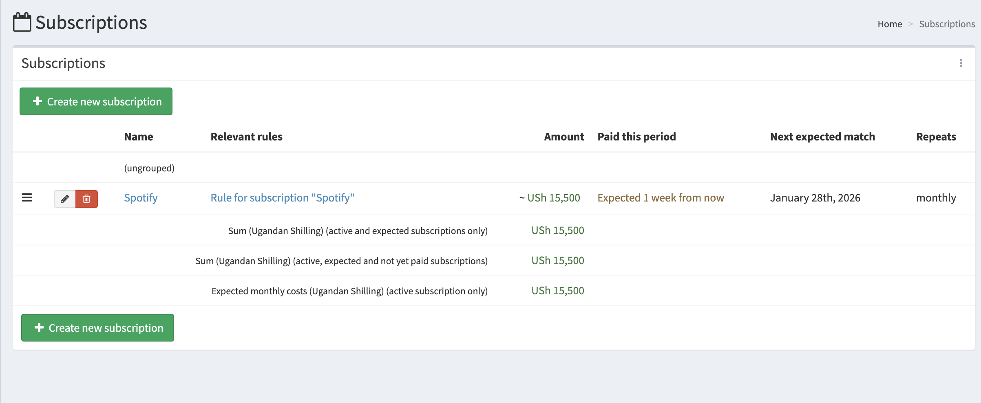Click the drag handle beside Spotify row
This screenshot has height=403, width=981.
[x=27, y=198]
